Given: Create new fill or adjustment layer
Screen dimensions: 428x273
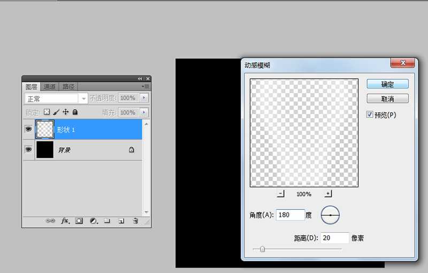Looking at the screenshot, I should (93, 221).
